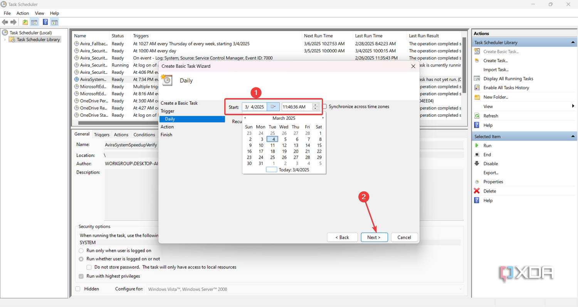Viewport: 578px width, 307px height.
Task: Select Run whether user is logged on or not
Action: click(81, 259)
